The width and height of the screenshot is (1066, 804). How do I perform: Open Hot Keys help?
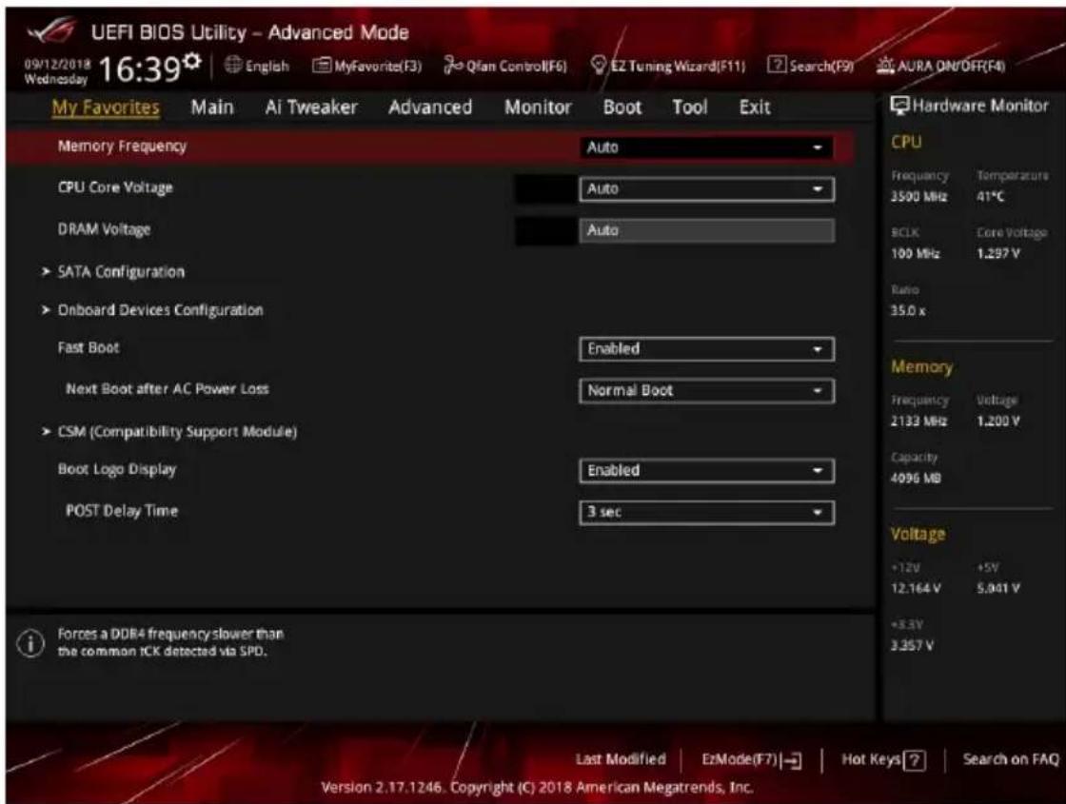[883, 760]
